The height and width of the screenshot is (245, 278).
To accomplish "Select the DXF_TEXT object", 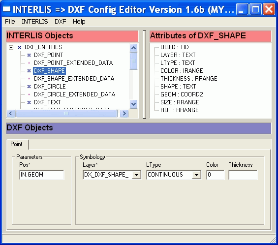I will pos(47,102).
